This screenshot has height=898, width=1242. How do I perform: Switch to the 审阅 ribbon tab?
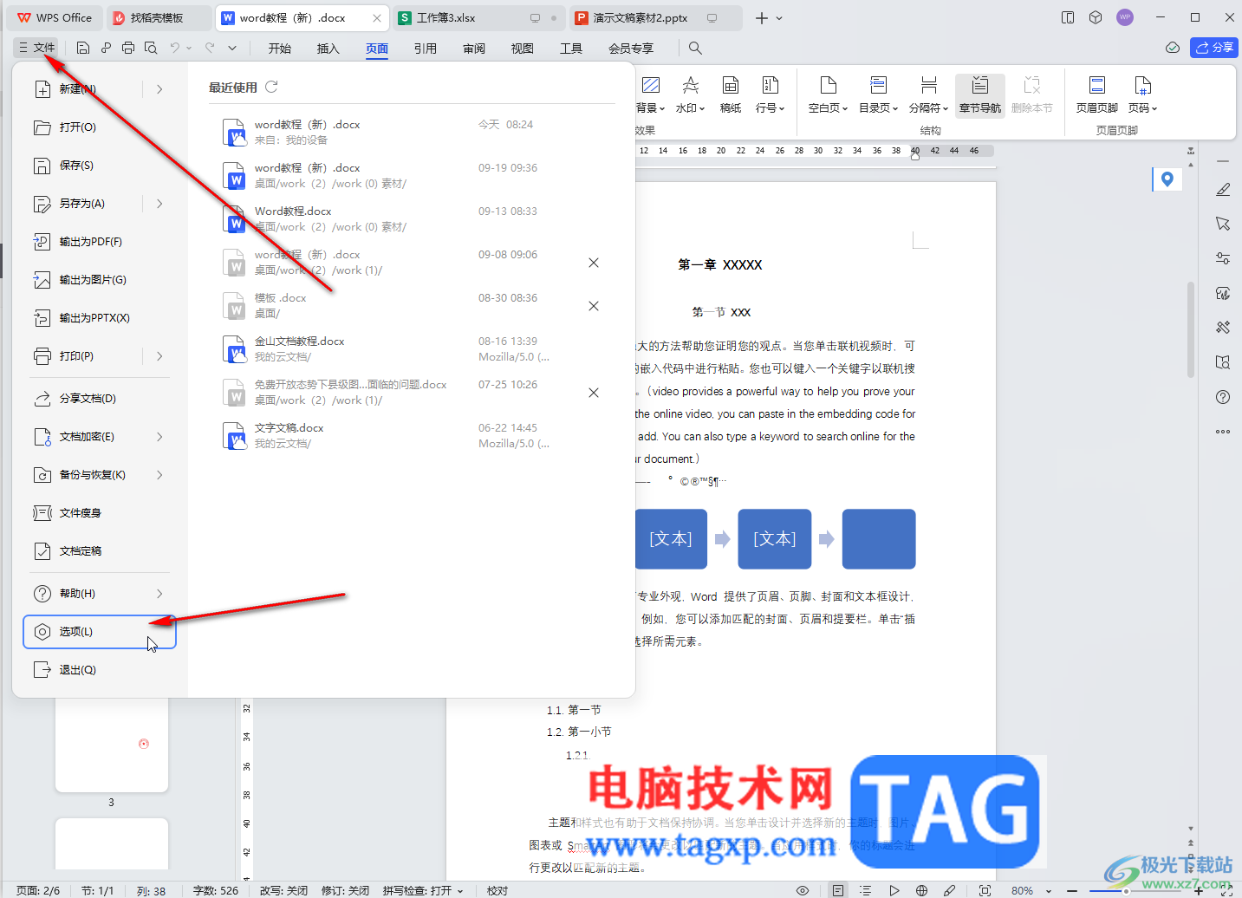474,49
